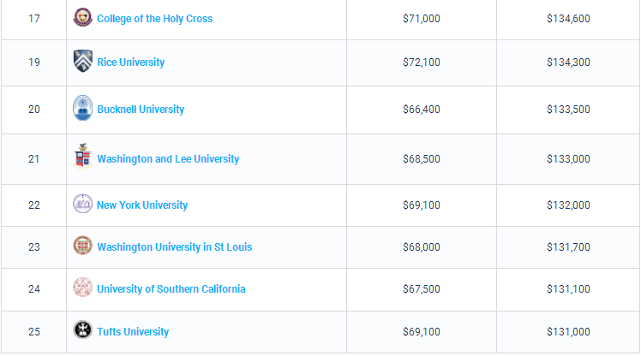Click the Washington and Lee University crest
The height and width of the screenshot is (356, 641).
pos(82,157)
